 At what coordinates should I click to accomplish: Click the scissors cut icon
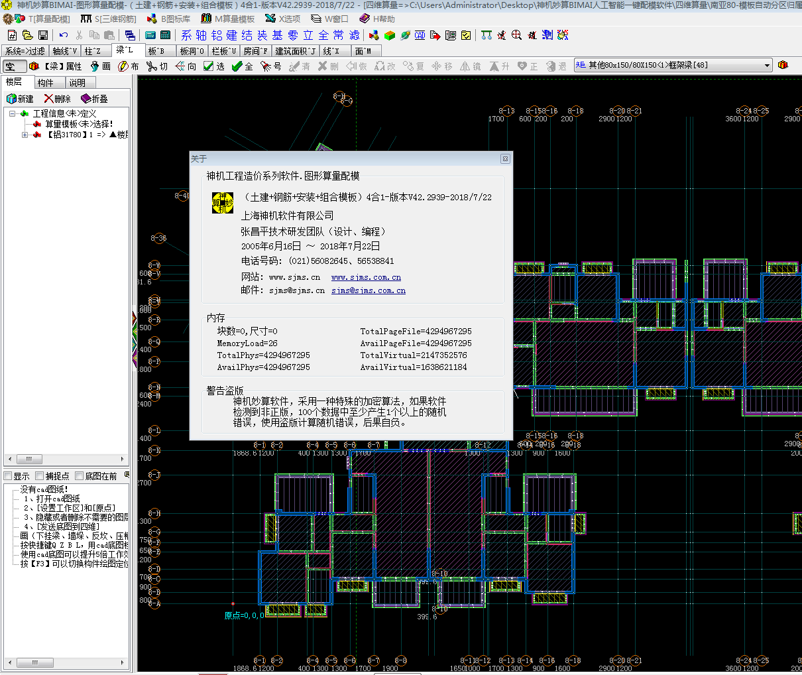tap(80, 35)
